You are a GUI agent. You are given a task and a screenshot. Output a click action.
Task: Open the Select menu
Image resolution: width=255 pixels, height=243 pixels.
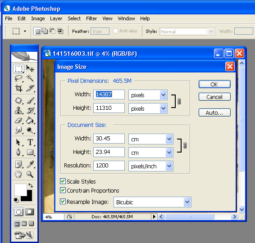(x=74, y=18)
